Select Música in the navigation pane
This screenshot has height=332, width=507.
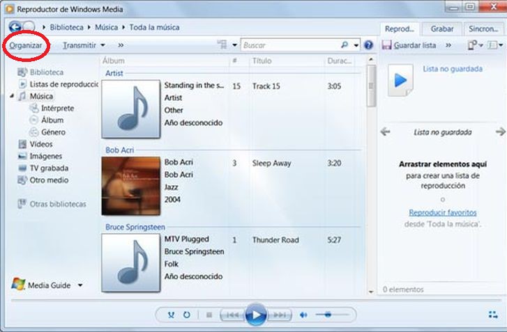point(41,96)
